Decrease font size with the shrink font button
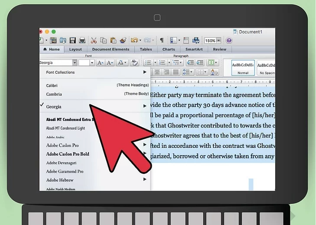The height and width of the screenshot is (225, 316). (110, 63)
